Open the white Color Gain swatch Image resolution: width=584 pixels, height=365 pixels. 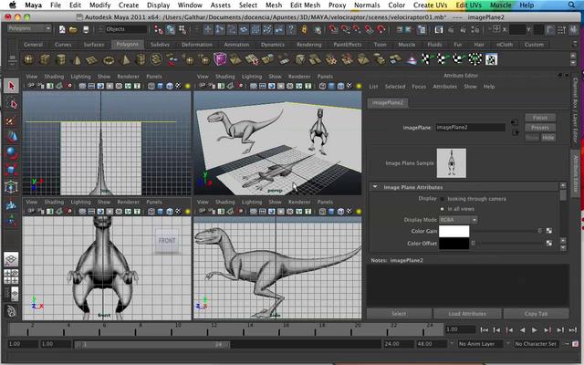click(454, 231)
